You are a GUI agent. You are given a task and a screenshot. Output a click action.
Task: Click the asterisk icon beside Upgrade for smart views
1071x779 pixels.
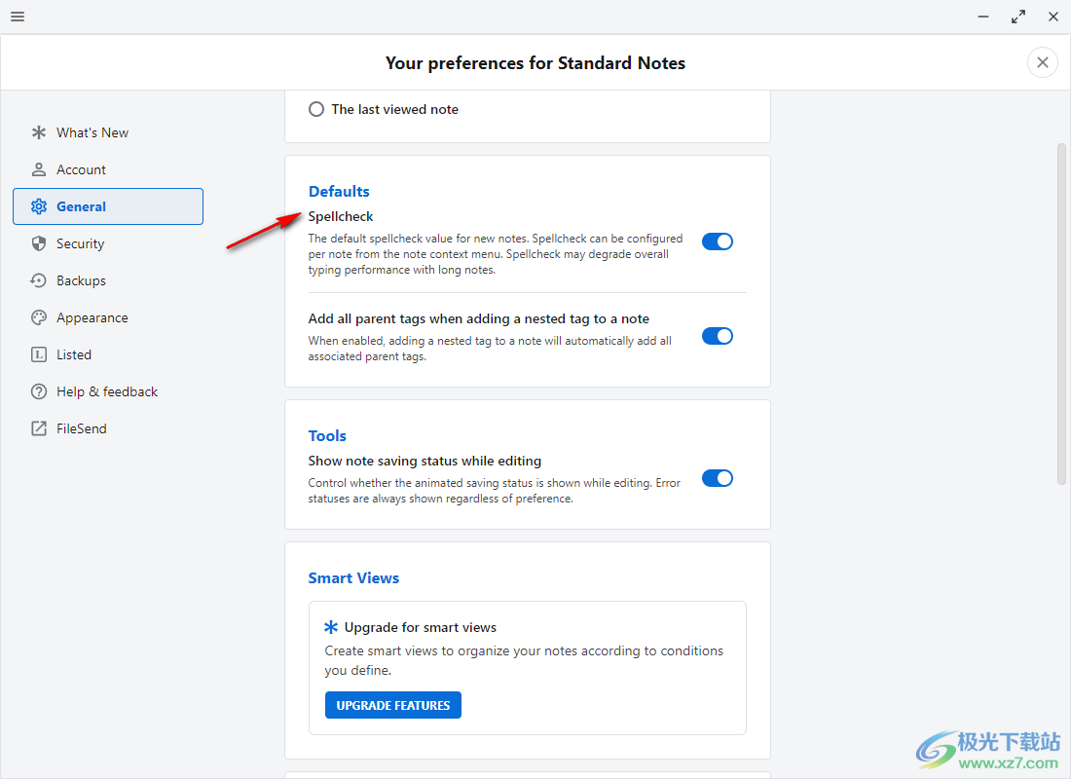(331, 627)
